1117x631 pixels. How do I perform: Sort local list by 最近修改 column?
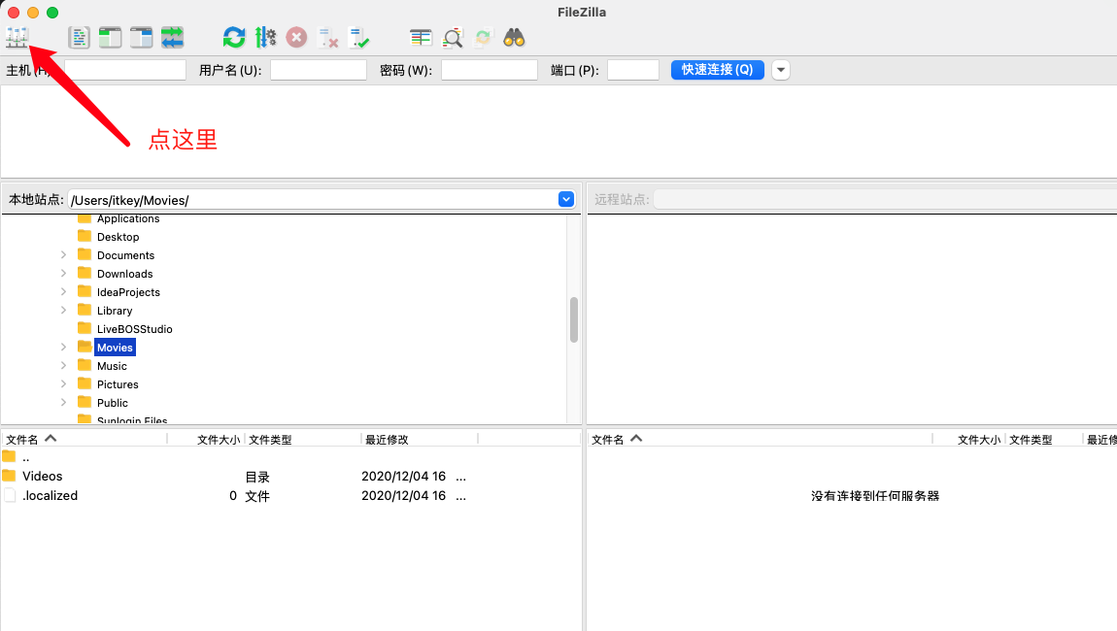click(x=420, y=440)
